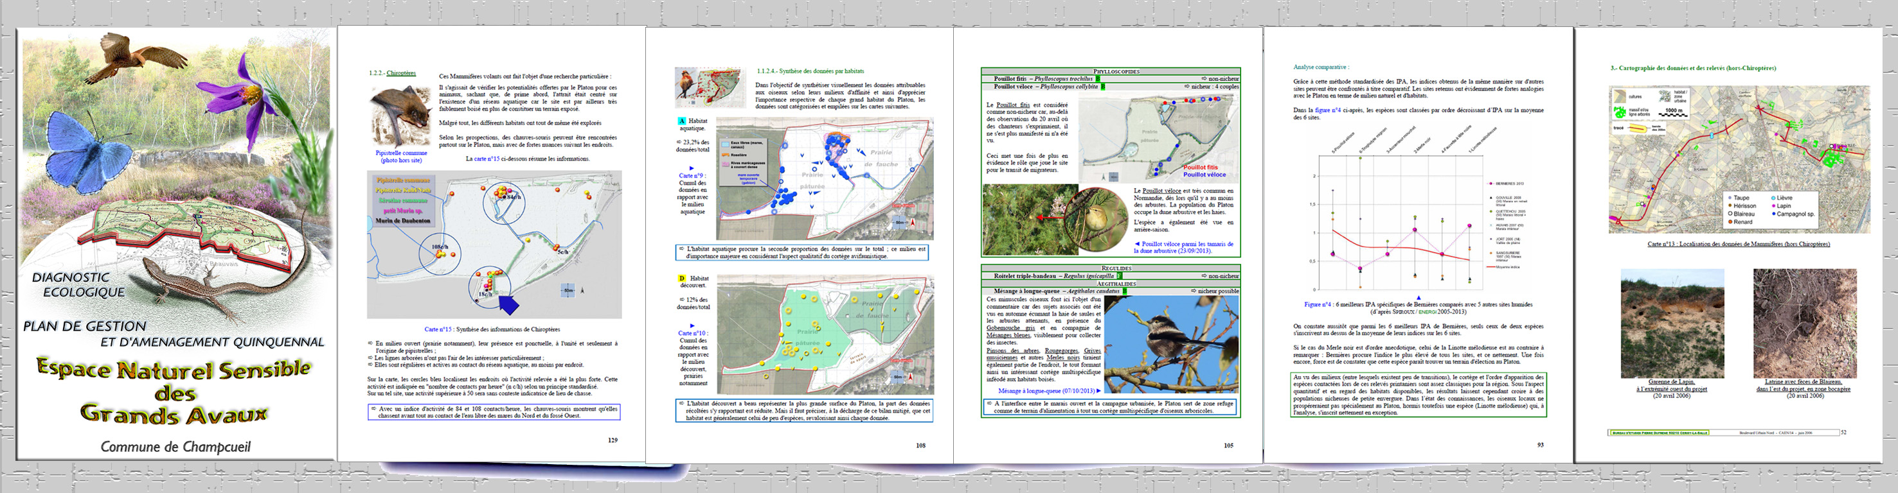Screen dimensions: 1898x493
Task: Click the 'Carte n°13 : Localisation des données' caption
Action: (x=1739, y=245)
